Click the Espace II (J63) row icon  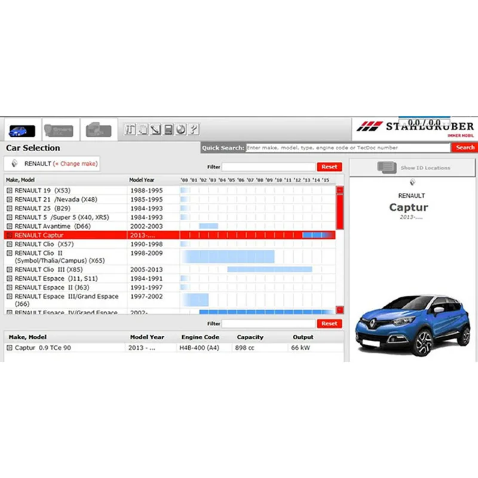click(x=10, y=287)
